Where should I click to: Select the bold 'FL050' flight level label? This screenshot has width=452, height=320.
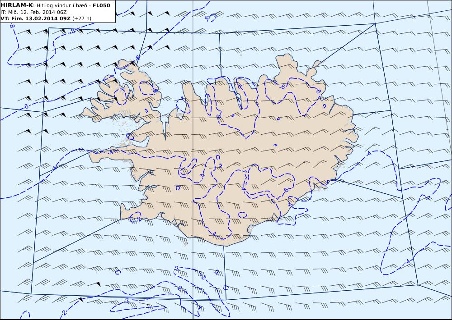[x=101, y=5]
